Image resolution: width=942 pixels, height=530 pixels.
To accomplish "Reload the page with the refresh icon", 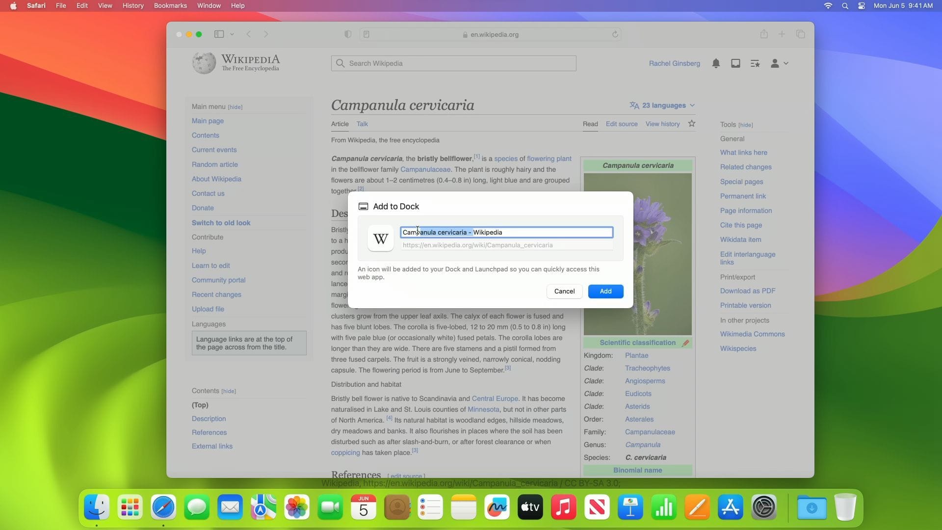I will click(615, 34).
